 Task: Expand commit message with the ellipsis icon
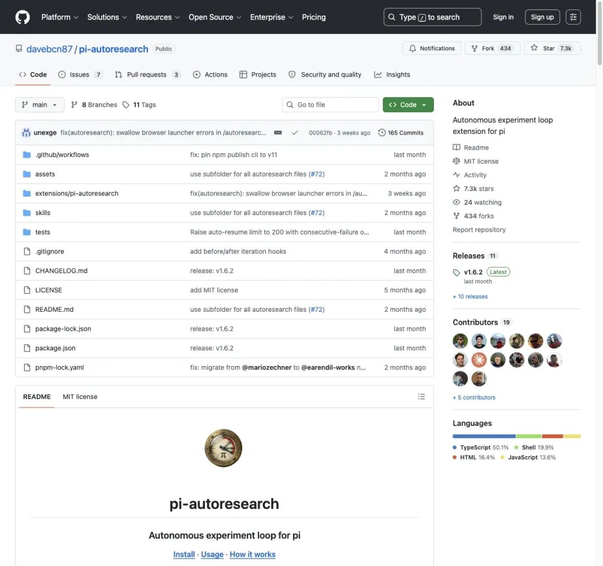277,133
